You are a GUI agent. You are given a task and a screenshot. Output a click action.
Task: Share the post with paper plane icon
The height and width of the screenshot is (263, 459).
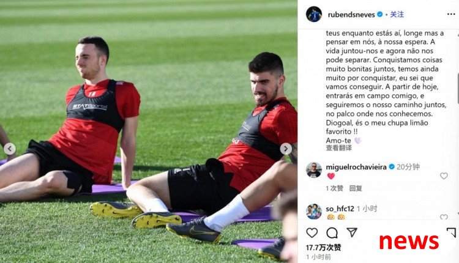(x=352, y=232)
